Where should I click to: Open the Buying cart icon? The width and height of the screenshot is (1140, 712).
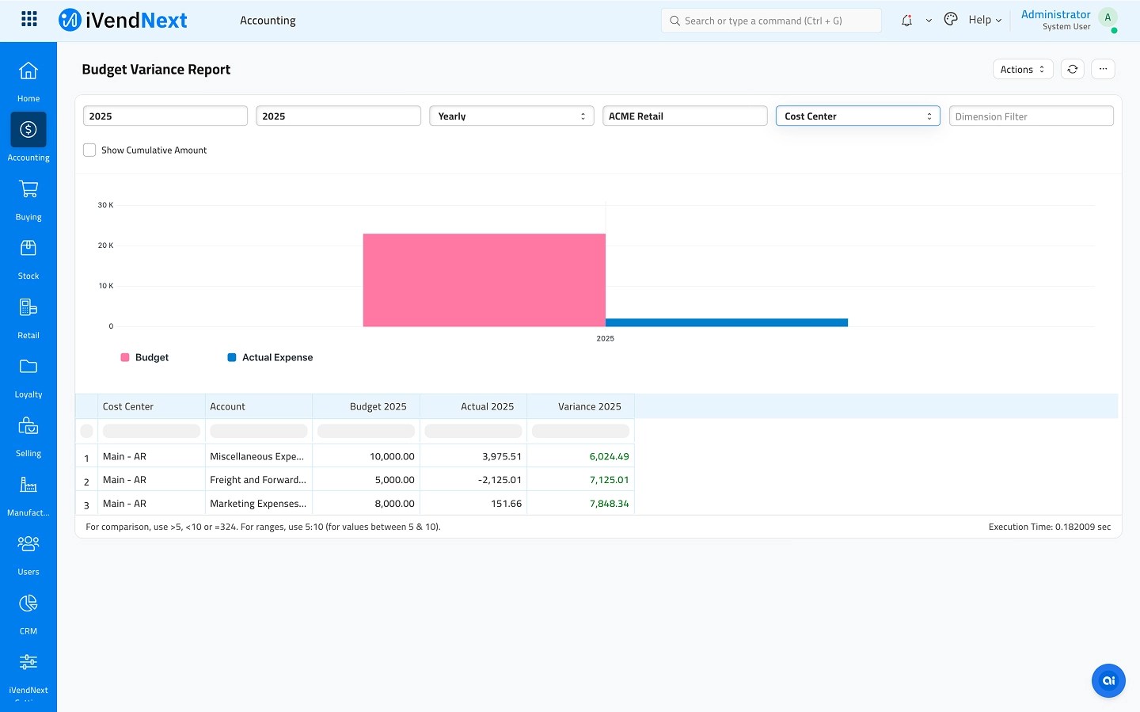click(28, 188)
